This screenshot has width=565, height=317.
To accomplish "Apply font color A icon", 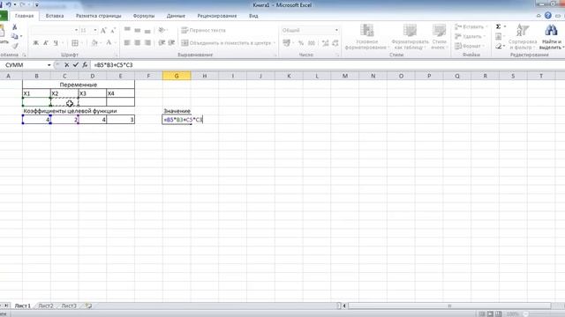I will 109,43.
